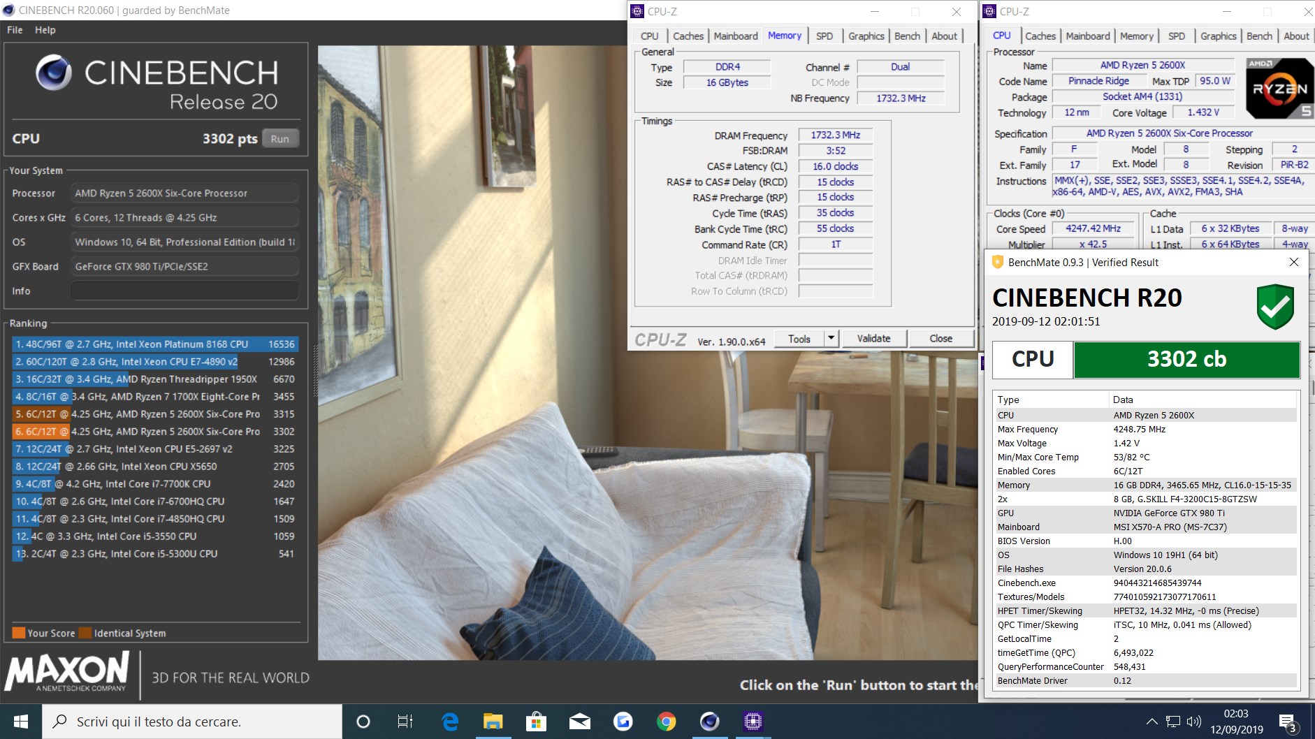Click the Max Frequency 4248.75 MHz row
Screen dimensions: 1315x739
(x=1145, y=430)
